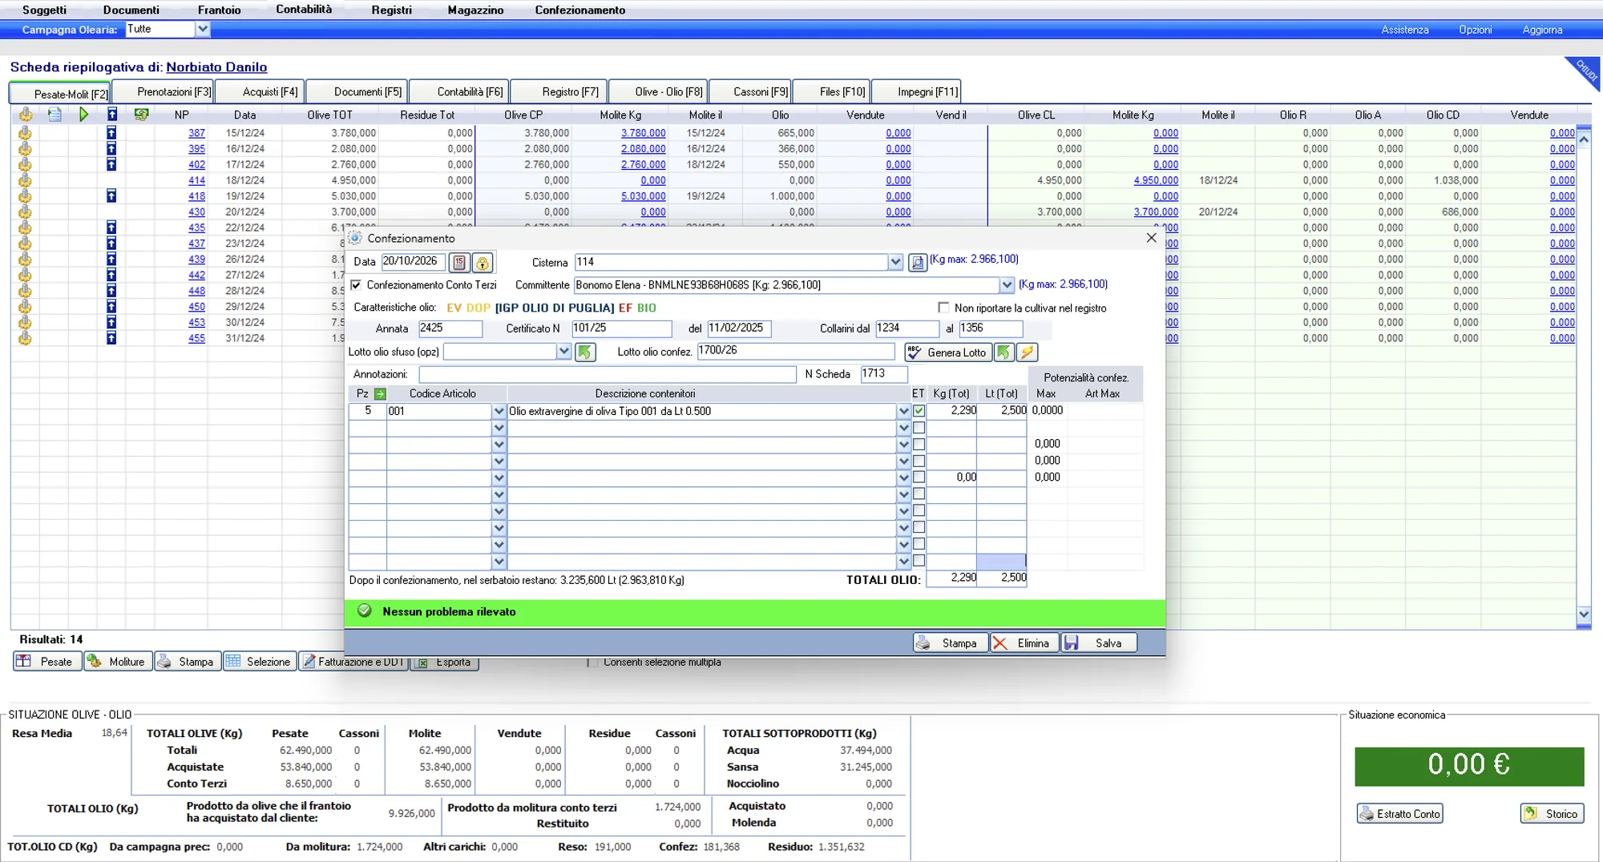Image resolution: width=1603 pixels, height=862 pixels.
Task: Uncheck Confezionamento Conto Terzi
Action: click(356, 284)
